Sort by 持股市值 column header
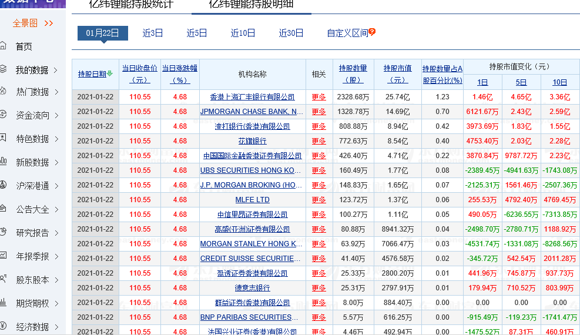This screenshot has height=335, width=580. pos(398,74)
